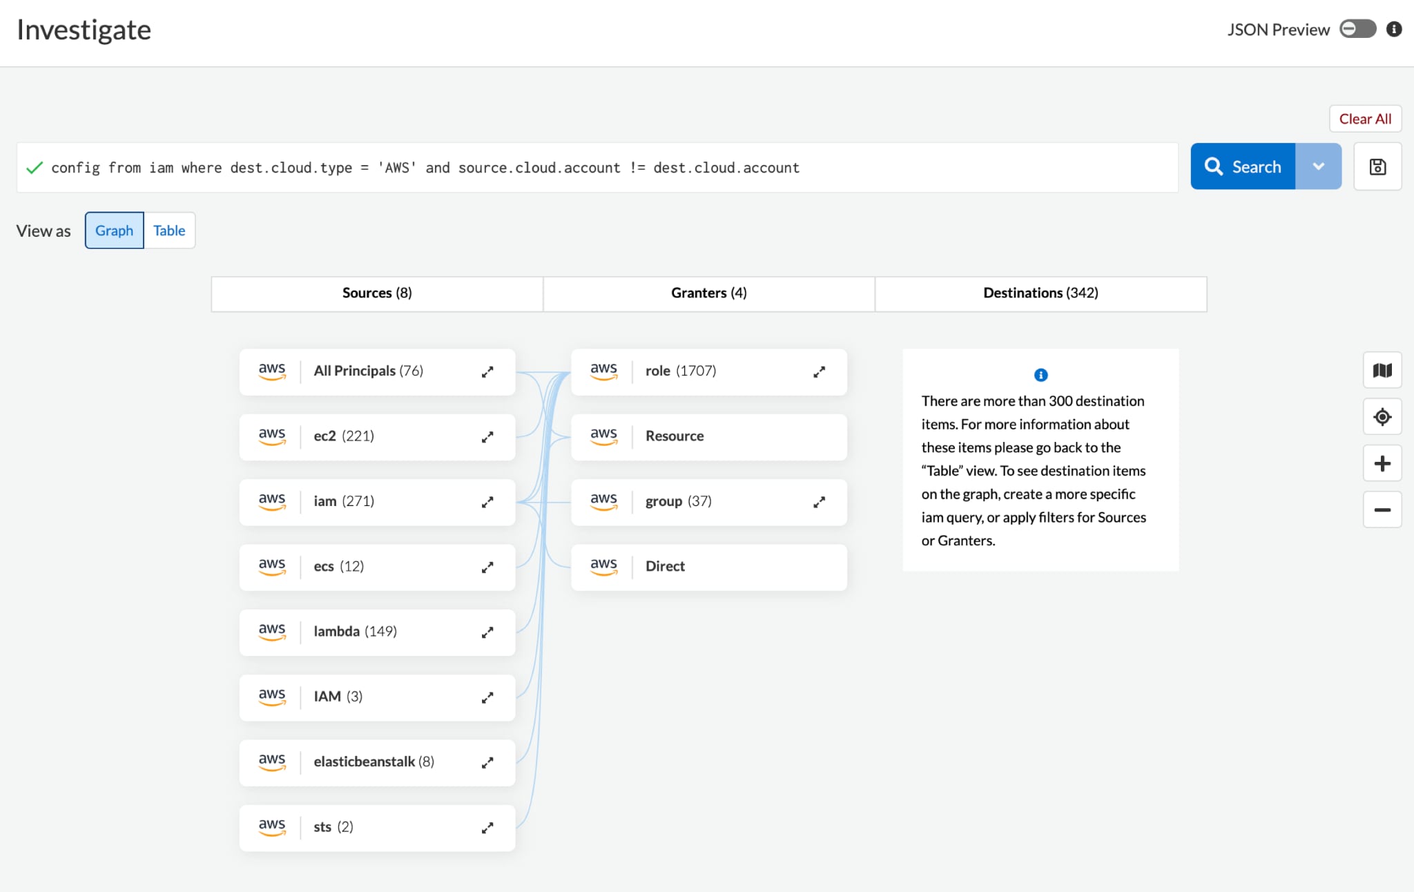Click the target/crosshair icon on right panel
This screenshot has height=892, width=1414.
[1383, 415]
